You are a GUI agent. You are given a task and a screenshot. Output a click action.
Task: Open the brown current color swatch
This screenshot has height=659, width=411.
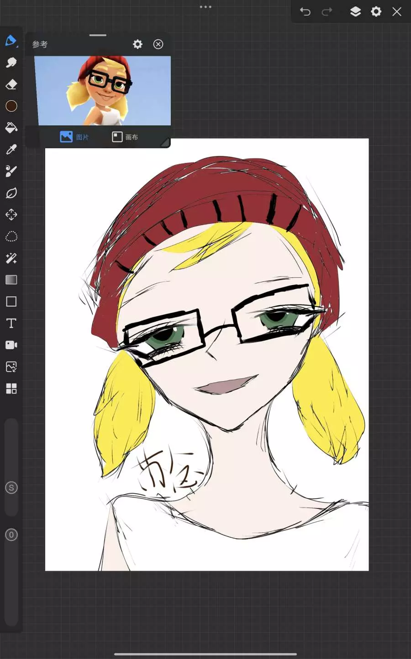(11, 106)
